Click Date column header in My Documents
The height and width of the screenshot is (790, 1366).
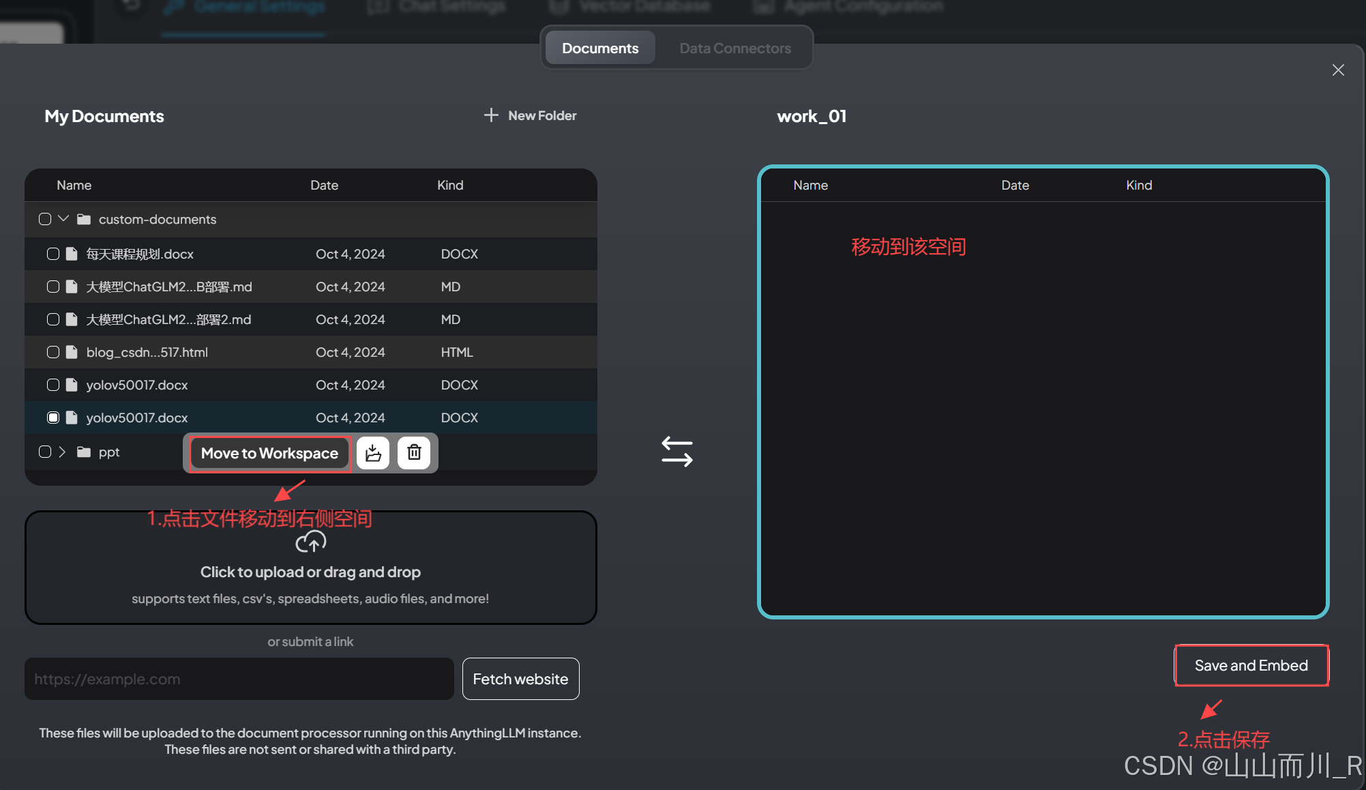pyautogui.click(x=325, y=186)
